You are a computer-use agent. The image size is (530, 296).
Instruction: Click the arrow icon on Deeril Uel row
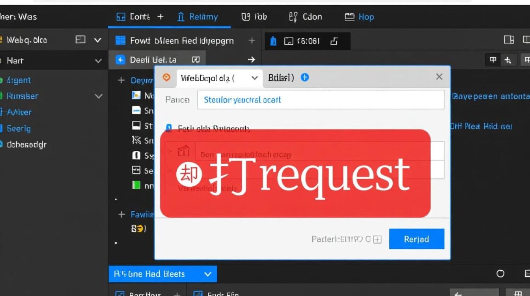click(x=251, y=60)
